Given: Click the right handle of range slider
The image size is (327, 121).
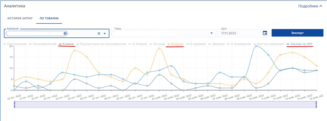Looking at the screenshot, I should [x=316, y=104].
